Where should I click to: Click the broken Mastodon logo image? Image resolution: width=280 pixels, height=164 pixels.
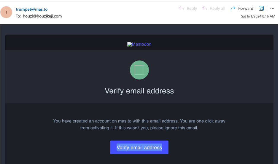[130, 44]
